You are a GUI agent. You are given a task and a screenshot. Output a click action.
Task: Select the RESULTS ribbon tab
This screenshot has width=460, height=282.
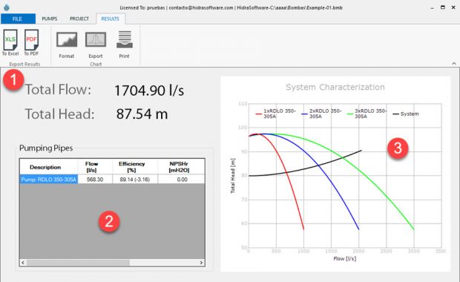[x=111, y=19]
